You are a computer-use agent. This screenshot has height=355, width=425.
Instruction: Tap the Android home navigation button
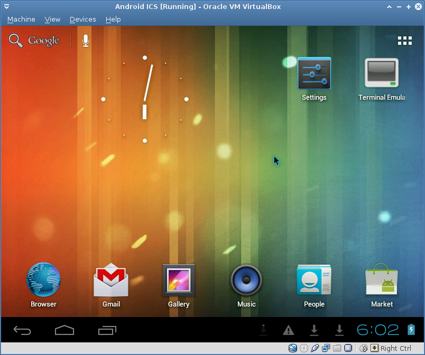click(x=64, y=330)
